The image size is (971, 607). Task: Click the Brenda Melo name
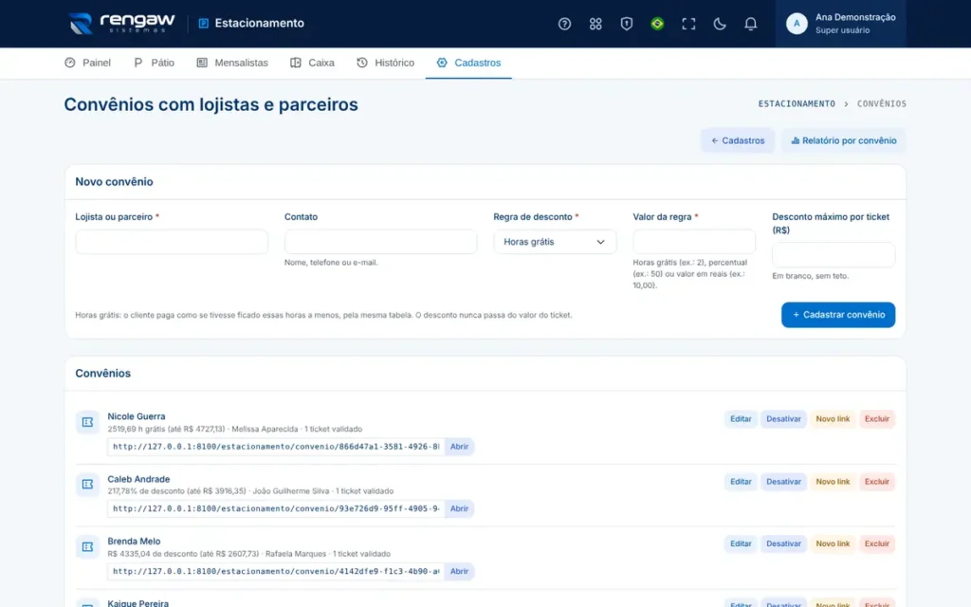(x=134, y=541)
